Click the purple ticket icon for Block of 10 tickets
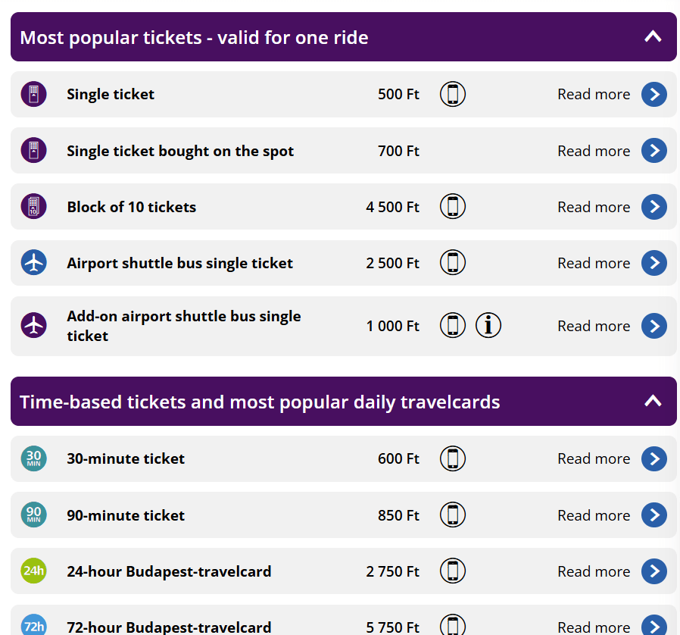This screenshot has width=680, height=635. tap(33, 207)
